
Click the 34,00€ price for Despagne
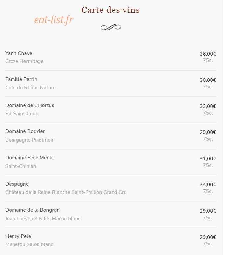(208, 185)
